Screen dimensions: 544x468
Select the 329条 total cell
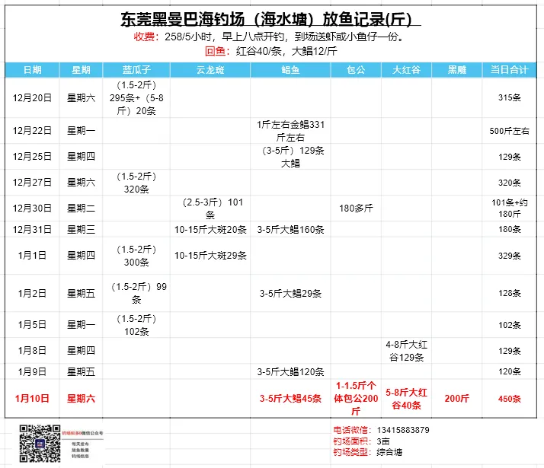[509, 256]
